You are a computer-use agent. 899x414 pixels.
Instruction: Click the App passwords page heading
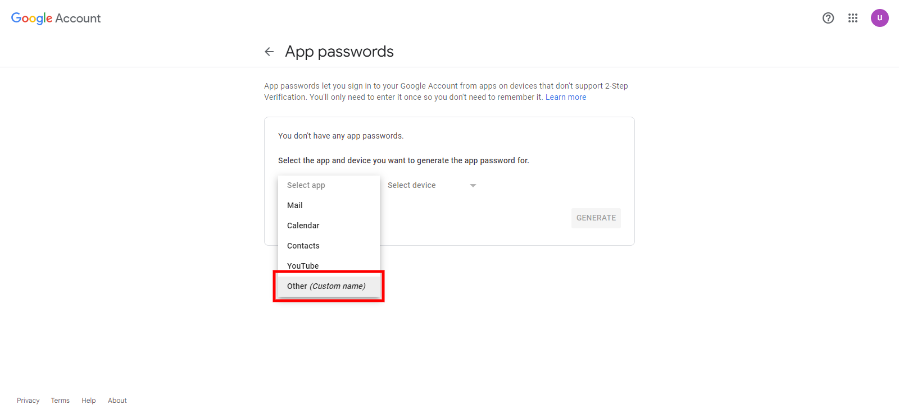coord(339,52)
